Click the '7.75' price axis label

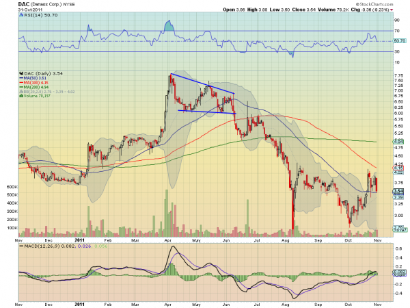(x=398, y=75)
